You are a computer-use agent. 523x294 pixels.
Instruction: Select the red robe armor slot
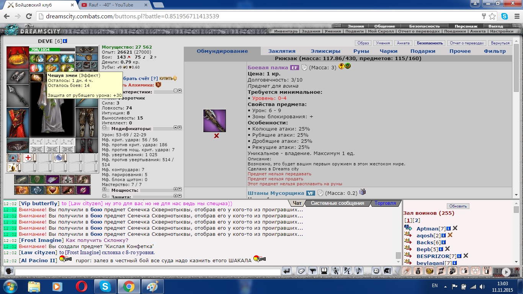(18, 122)
